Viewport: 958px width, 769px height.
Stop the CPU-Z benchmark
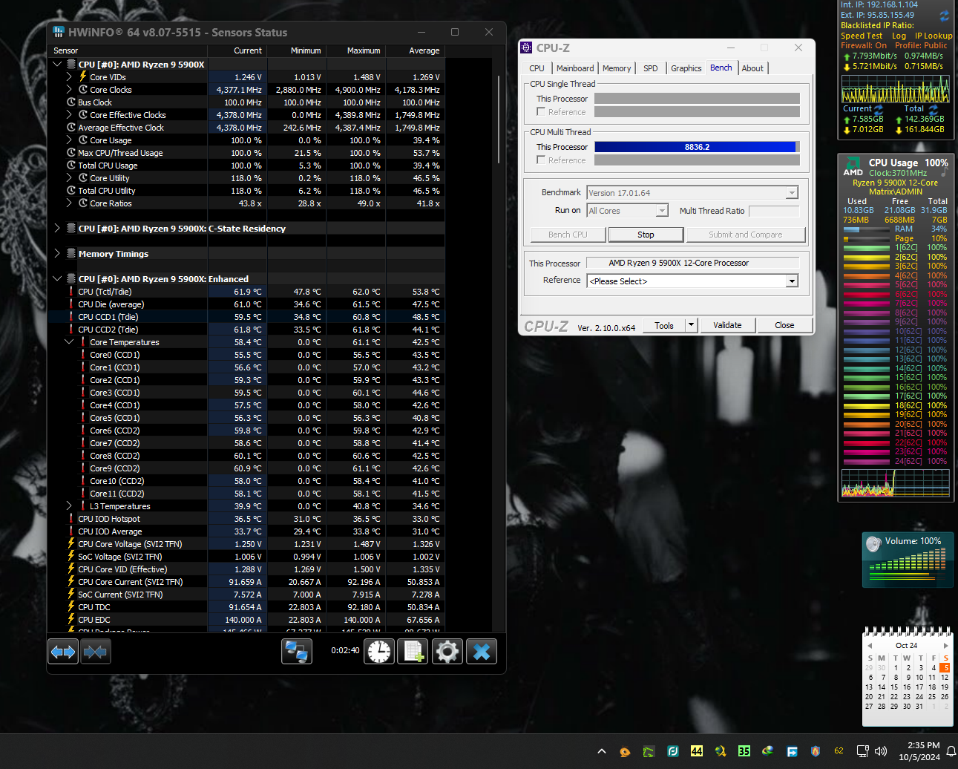pyautogui.click(x=646, y=235)
